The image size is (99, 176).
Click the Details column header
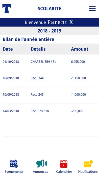point(38,49)
